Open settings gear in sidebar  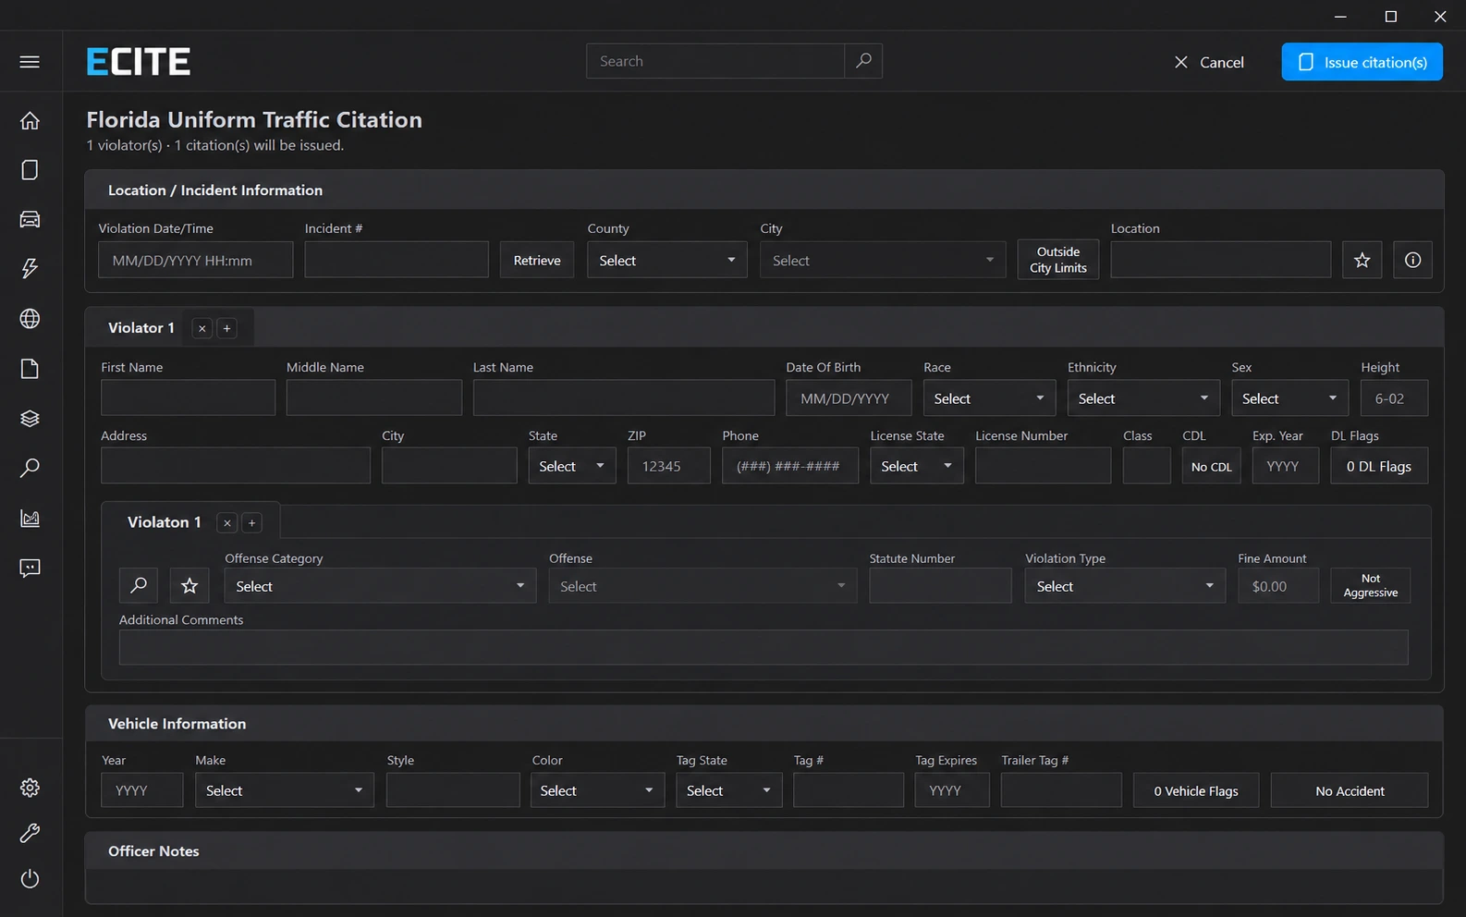pos(30,788)
